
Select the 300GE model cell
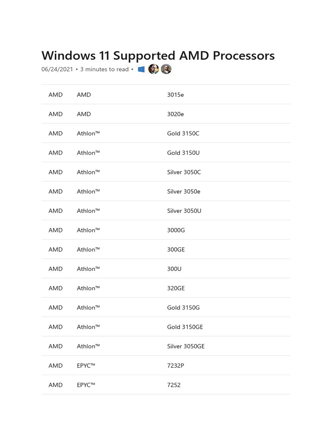point(176,250)
